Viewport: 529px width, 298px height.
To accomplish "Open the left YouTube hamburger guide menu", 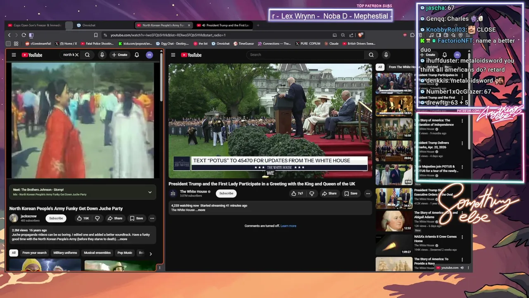I will pyautogui.click(x=14, y=55).
